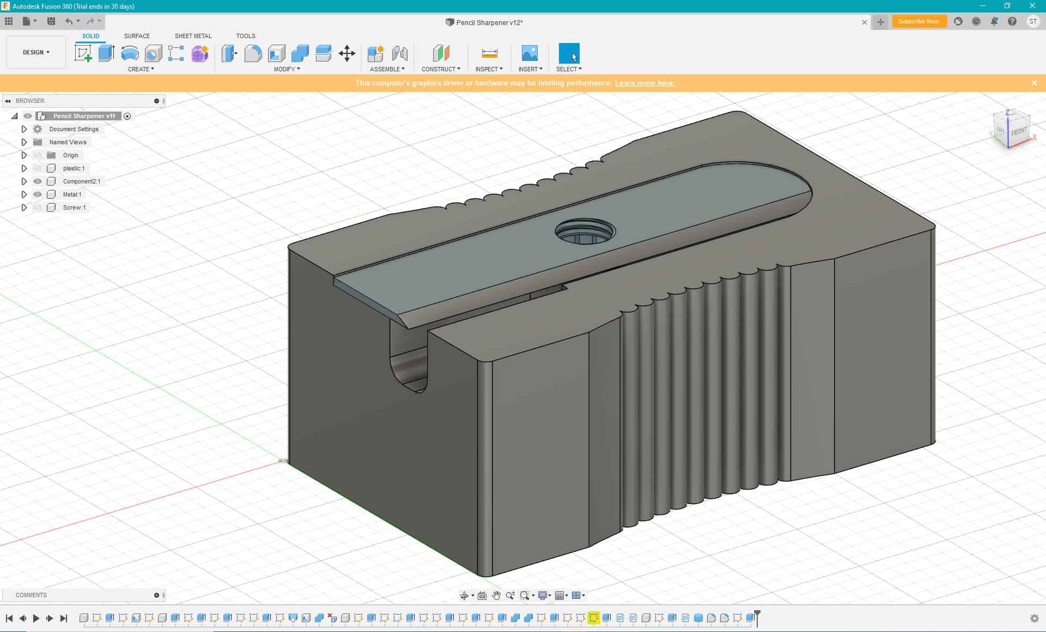
Task: Open the Create dropdown menu
Action: point(141,69)
